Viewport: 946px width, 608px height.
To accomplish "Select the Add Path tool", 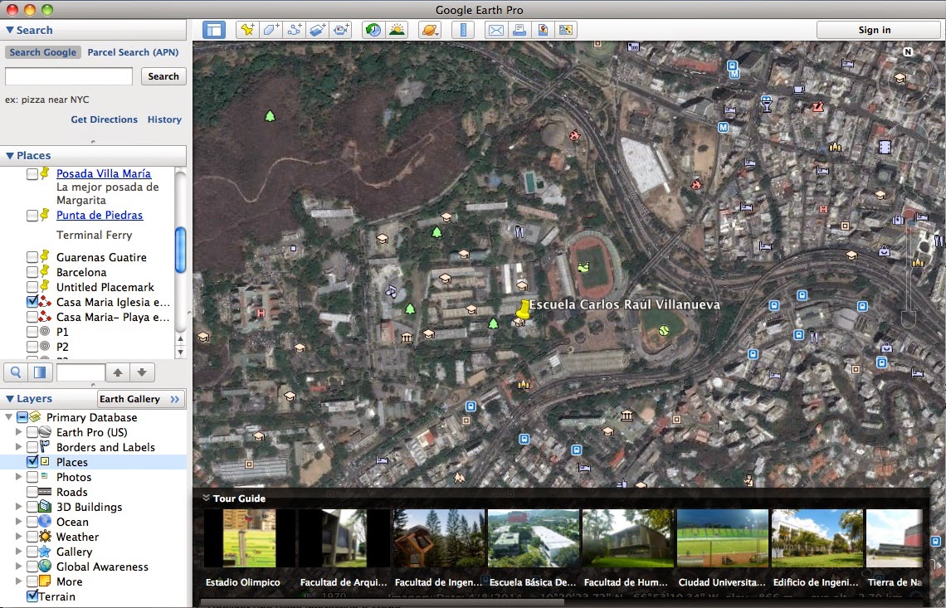I will click(293, 29).
